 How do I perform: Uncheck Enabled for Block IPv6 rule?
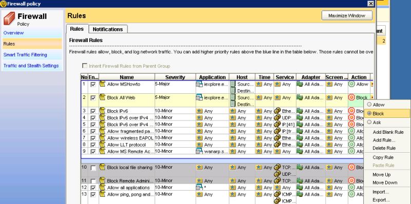93,111
